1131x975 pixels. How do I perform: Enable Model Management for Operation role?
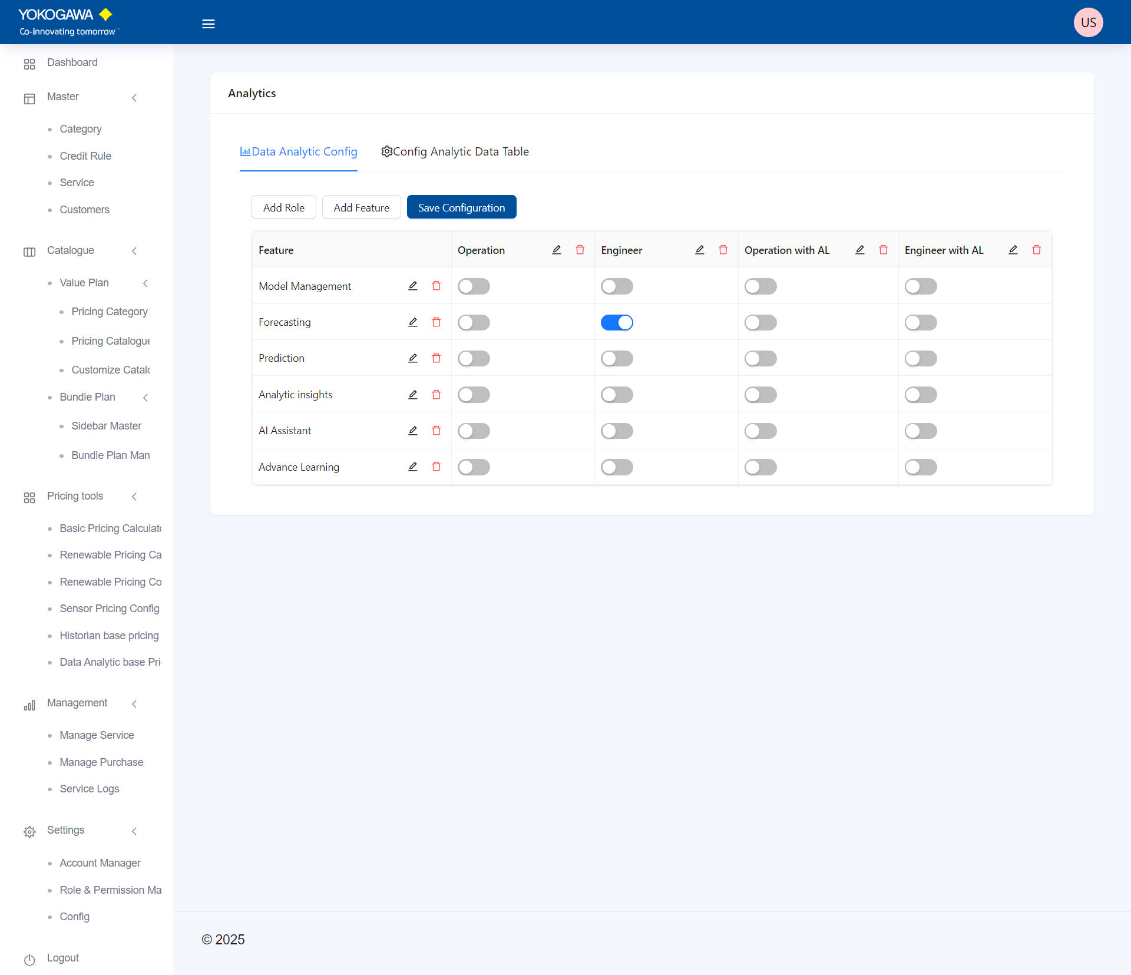pyautogui.click(x=474, y=286)
